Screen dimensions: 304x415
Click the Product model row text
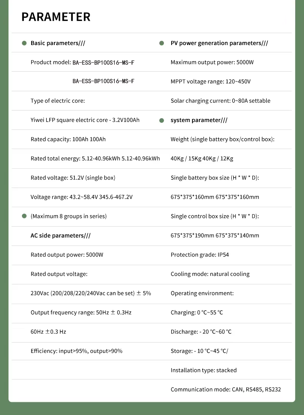tap(82, 62)
